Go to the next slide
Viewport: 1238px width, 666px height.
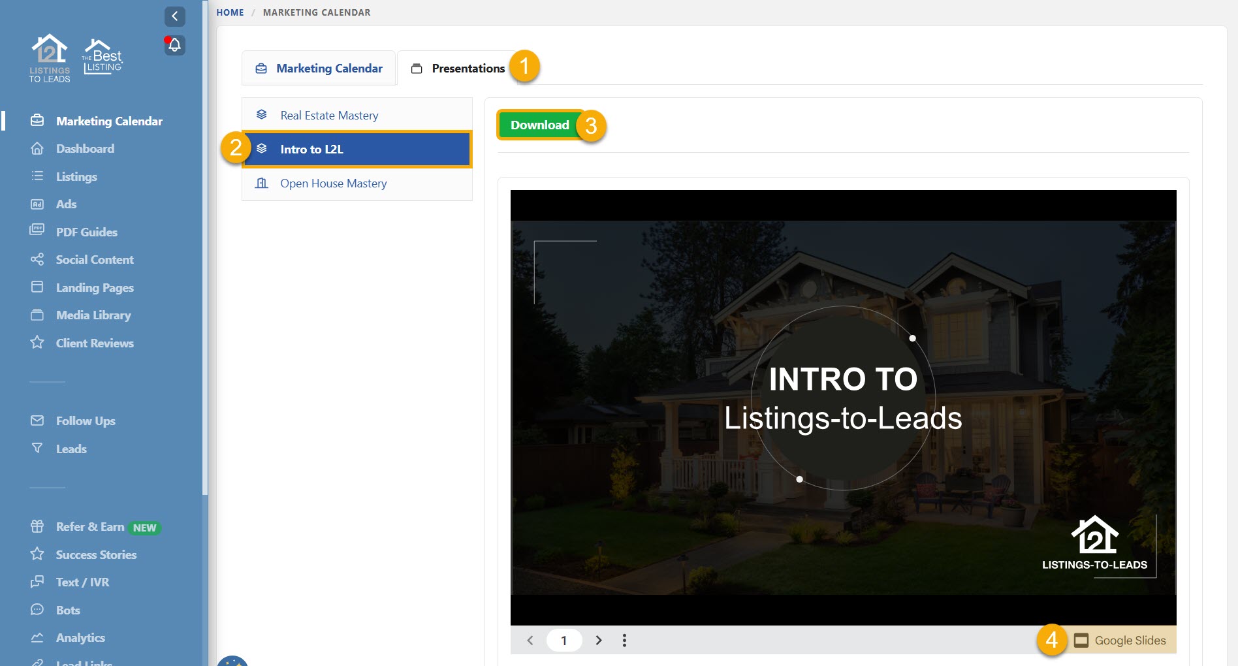tap(598, 641)
